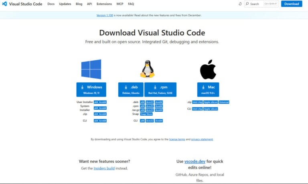Download Mac CLI for Apple silicon
The height and width of the screenshot is (184, 308).
click(x=211, y=109)
